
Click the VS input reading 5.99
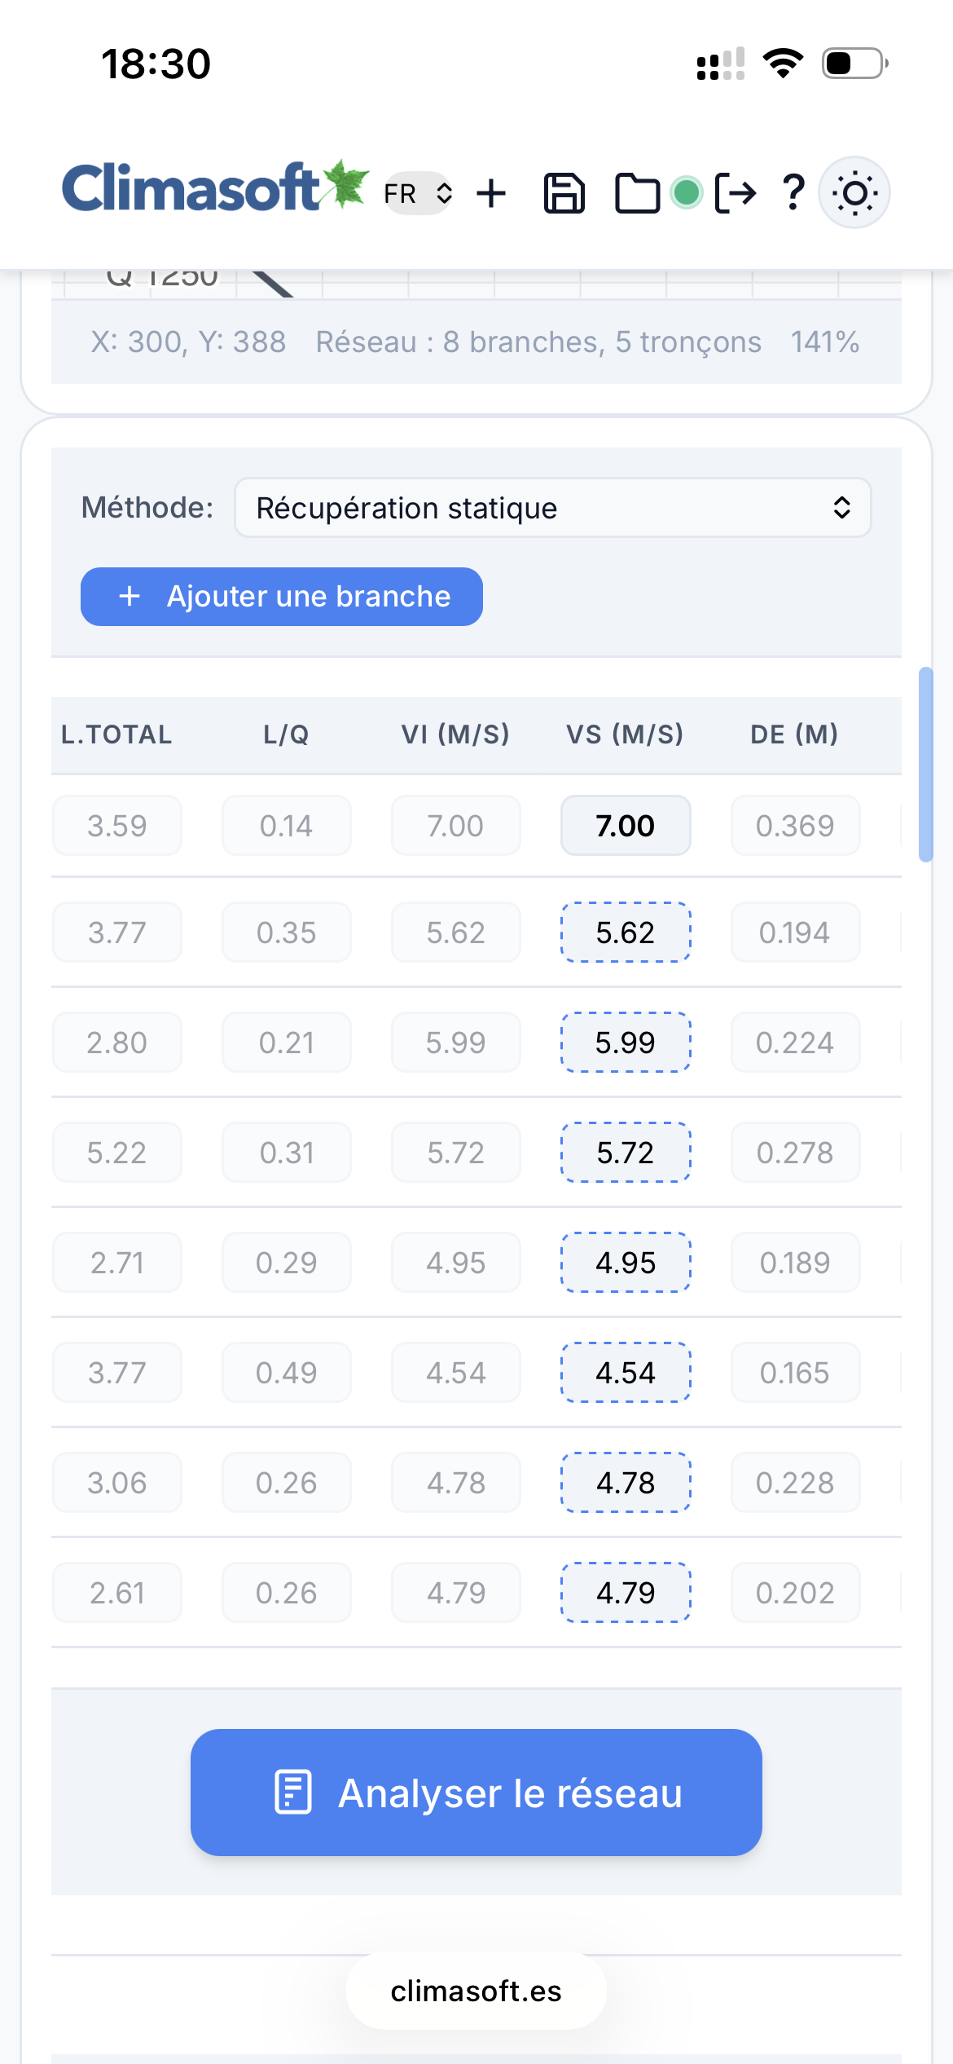pos(625,1043)
